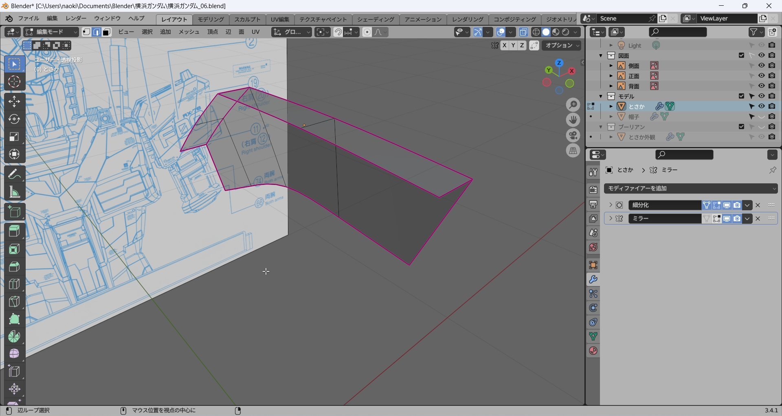Select the Rotate tool

point(14,119)
